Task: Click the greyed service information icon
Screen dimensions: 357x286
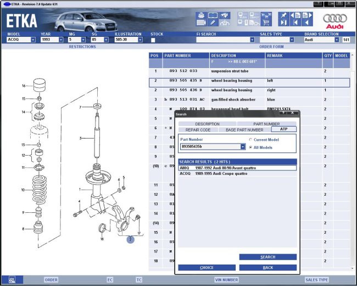Action: (225, 23)
